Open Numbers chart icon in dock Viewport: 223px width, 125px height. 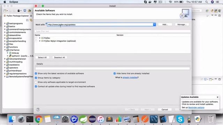[x=118, y=119]
